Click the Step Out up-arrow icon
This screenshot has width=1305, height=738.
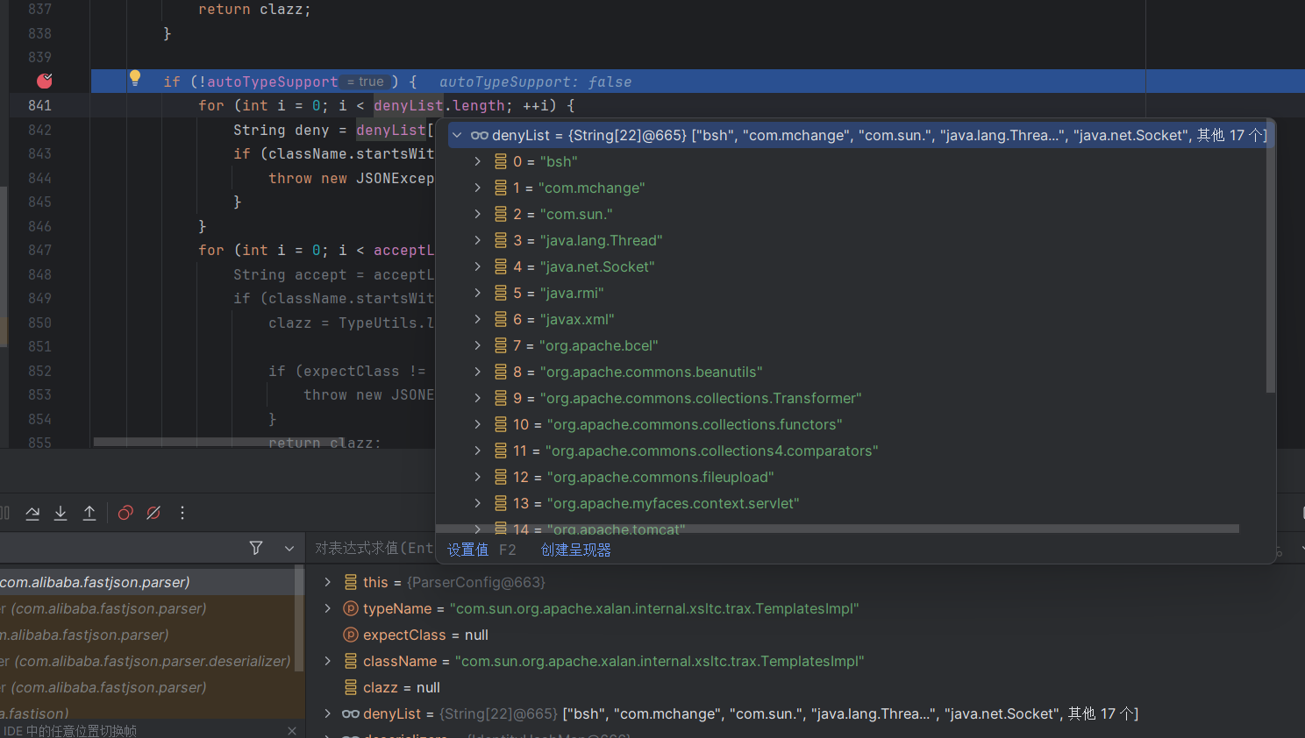89,513
